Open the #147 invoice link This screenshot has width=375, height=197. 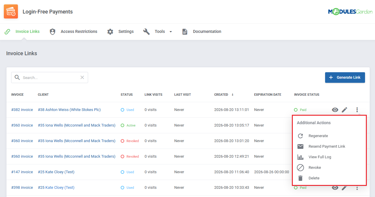coord(22,172)
